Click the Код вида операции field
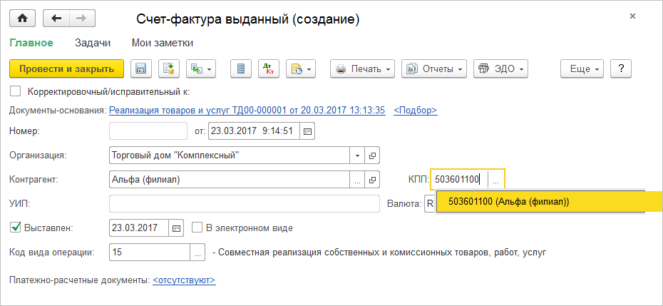 coord(150,253)
